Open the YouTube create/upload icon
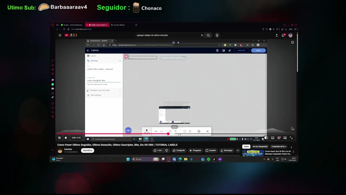346x195 pixels. 277,35
